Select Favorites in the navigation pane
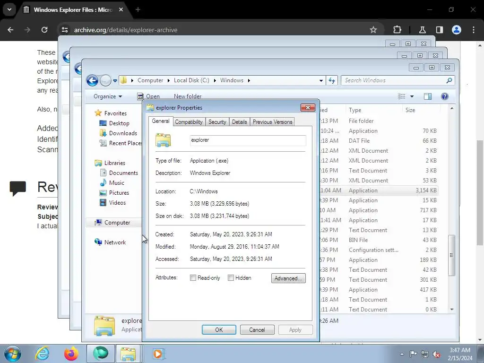 tap(111, 113)
